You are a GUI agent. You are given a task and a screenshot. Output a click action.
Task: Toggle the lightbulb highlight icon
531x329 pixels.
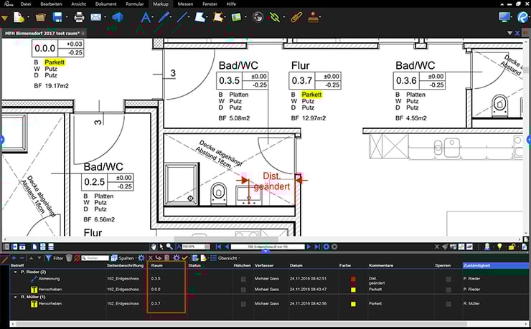[x=499, y=247]
